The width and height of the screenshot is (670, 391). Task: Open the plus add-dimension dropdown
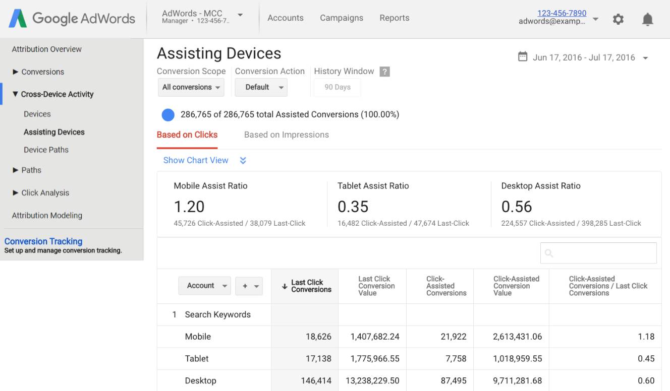tap(249, 286)
